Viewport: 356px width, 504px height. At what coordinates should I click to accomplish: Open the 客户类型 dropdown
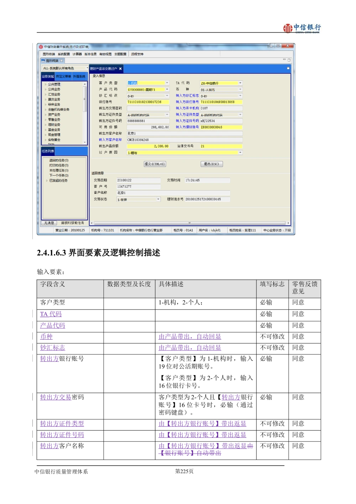[167, 83]
